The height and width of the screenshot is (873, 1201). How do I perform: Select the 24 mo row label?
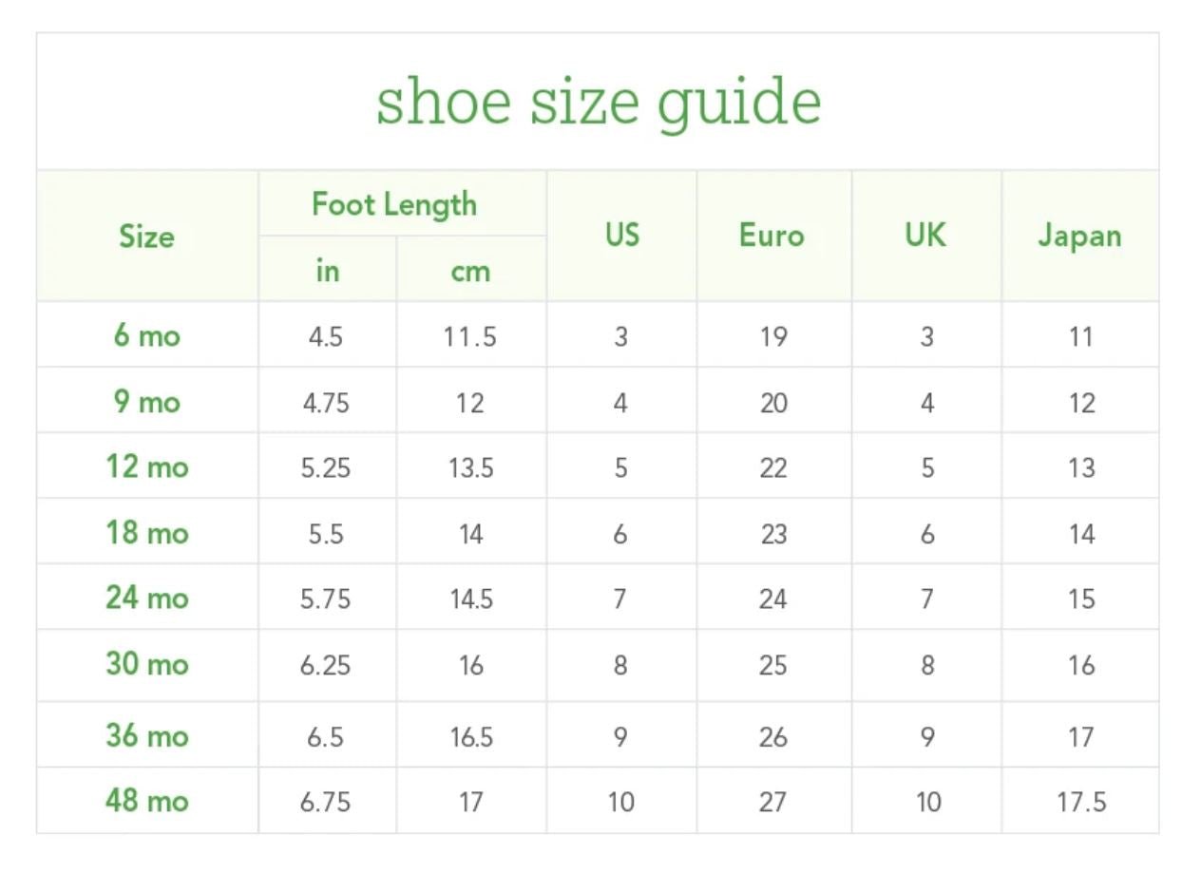tap(146, 598)
